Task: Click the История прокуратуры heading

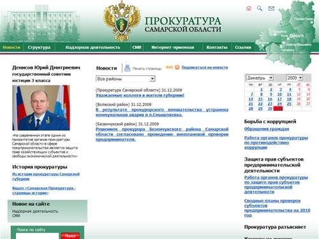Action: 40,167
